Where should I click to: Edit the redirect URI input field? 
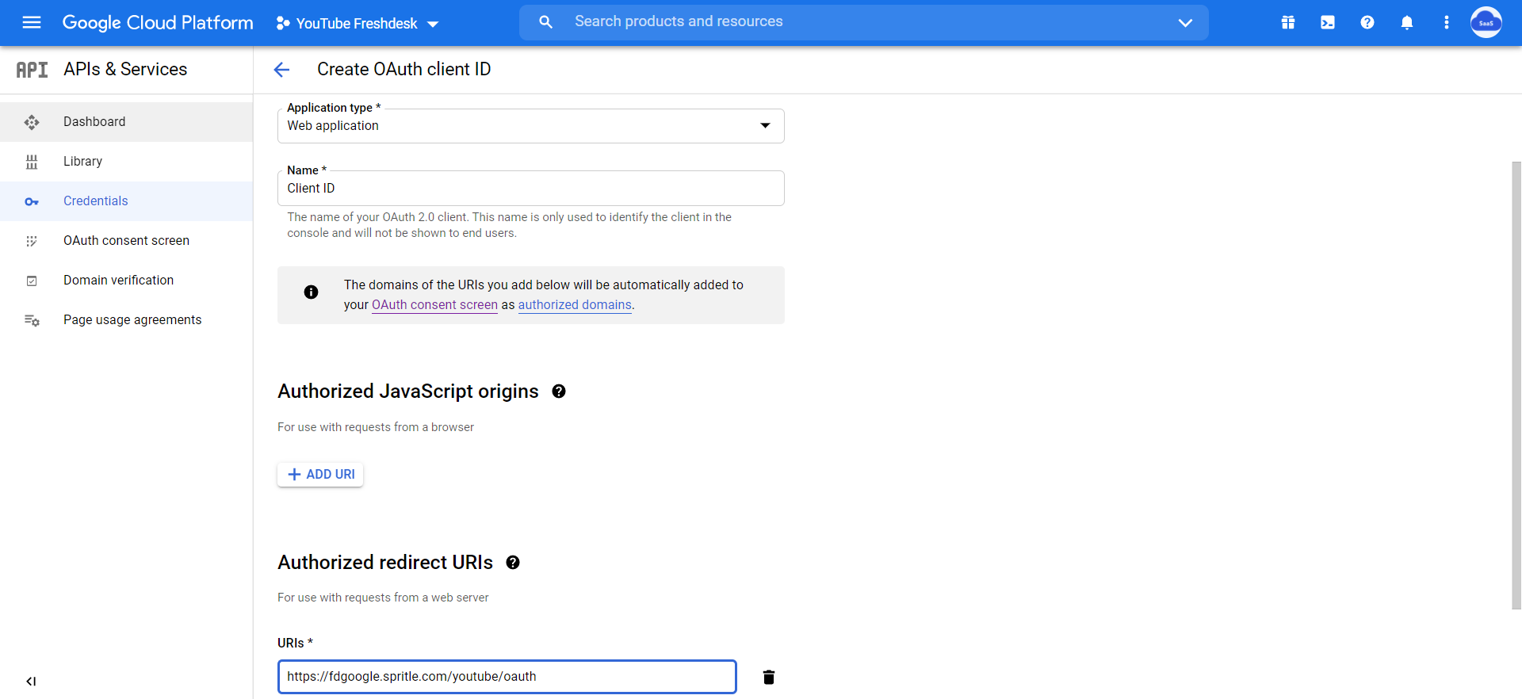[x=507, y=677]
